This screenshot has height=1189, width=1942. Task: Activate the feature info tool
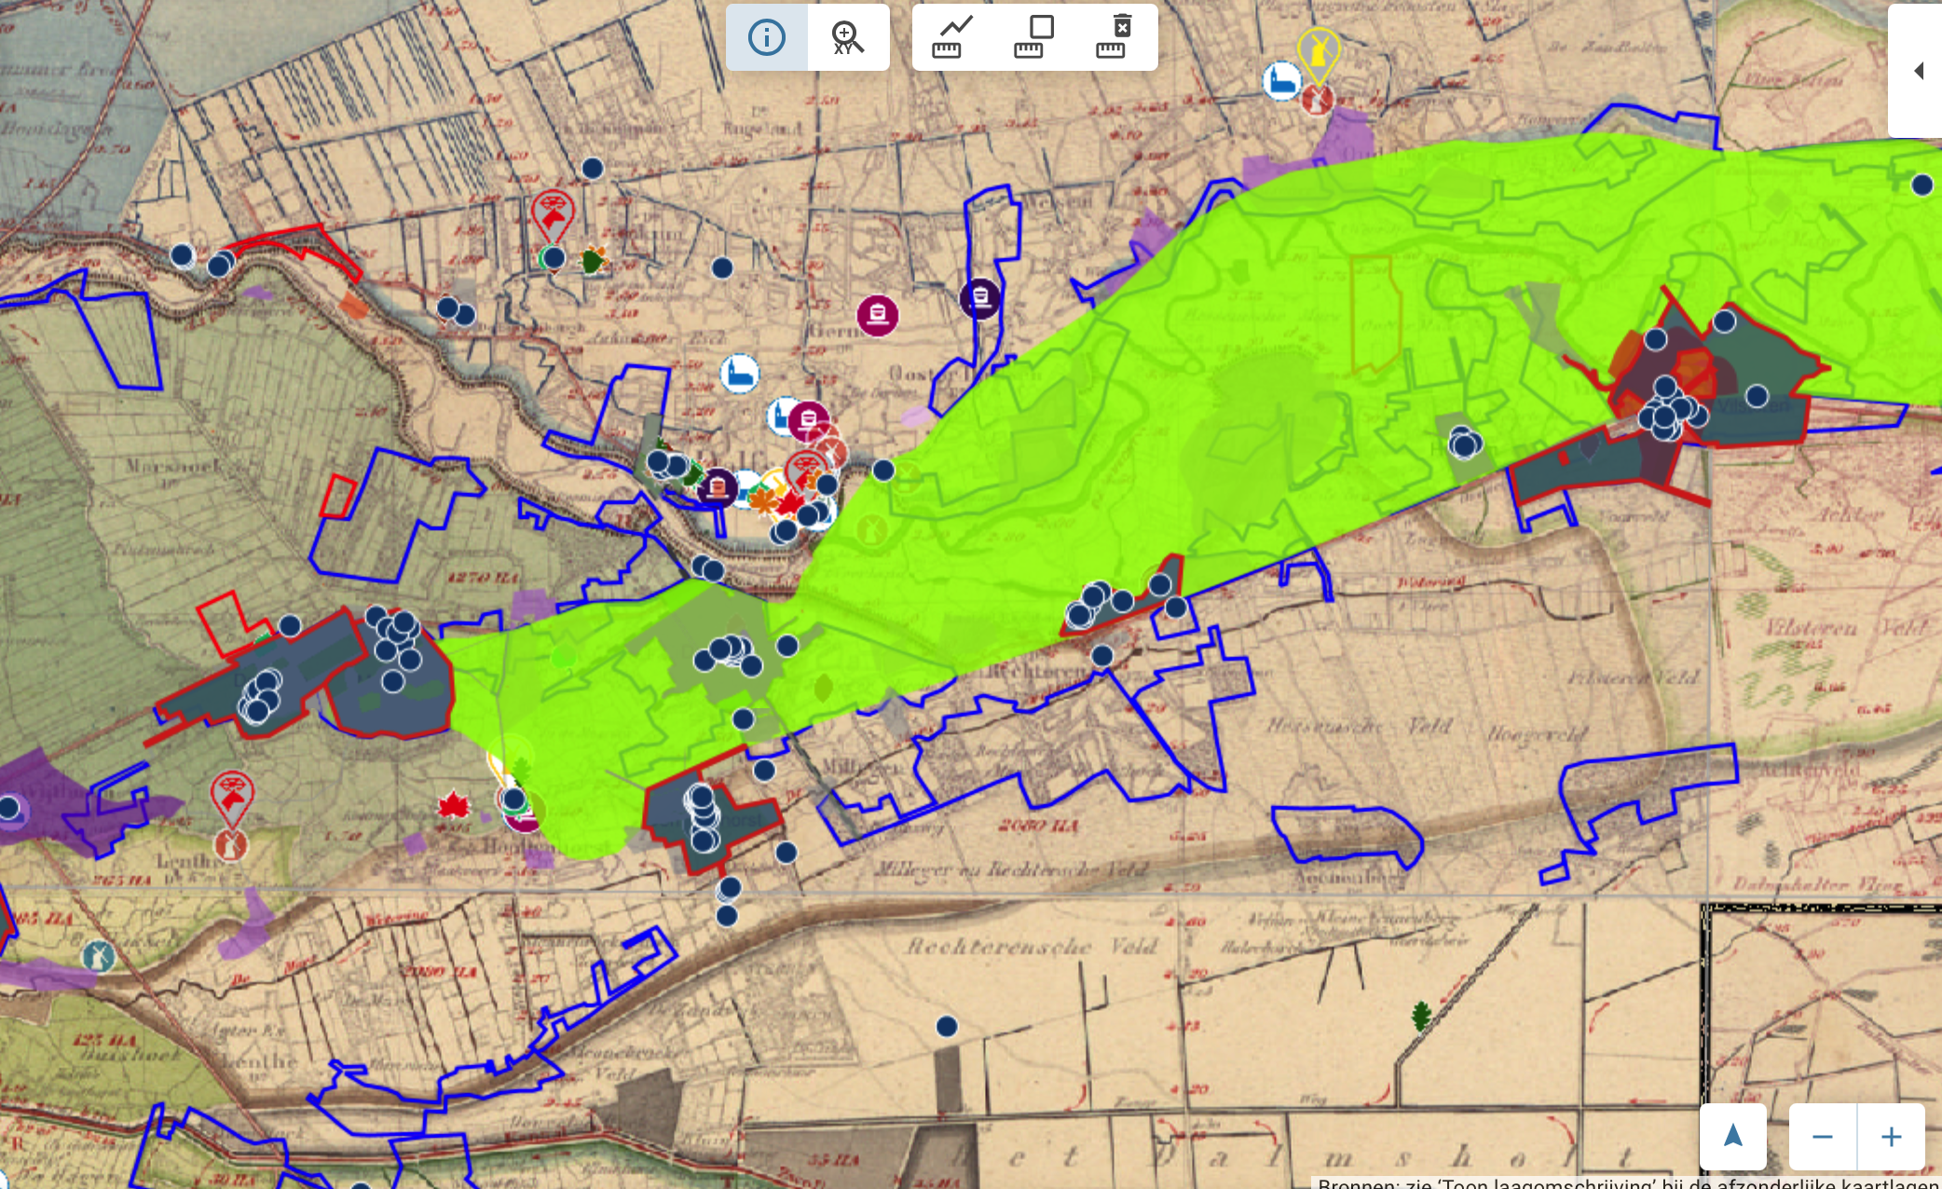click(767, 37)
